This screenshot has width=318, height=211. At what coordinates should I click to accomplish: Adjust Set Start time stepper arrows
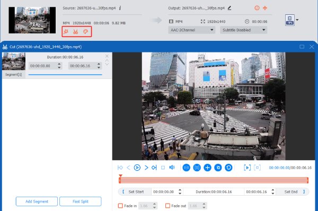point(180,192)
